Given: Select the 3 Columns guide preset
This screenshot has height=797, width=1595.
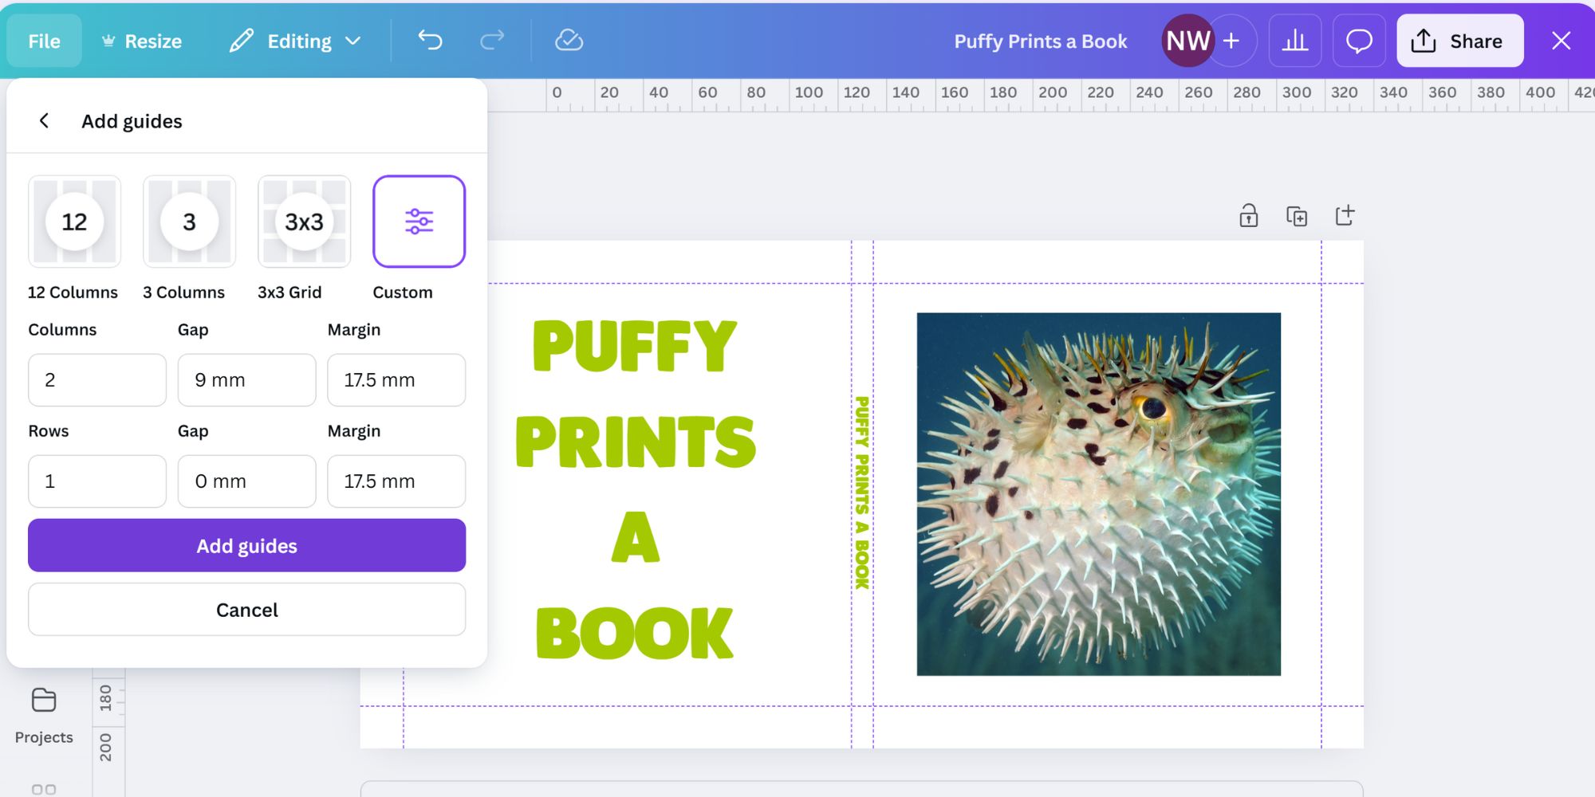Looking at the screenshot, I should pyautogui.click(x=189, y=222).
